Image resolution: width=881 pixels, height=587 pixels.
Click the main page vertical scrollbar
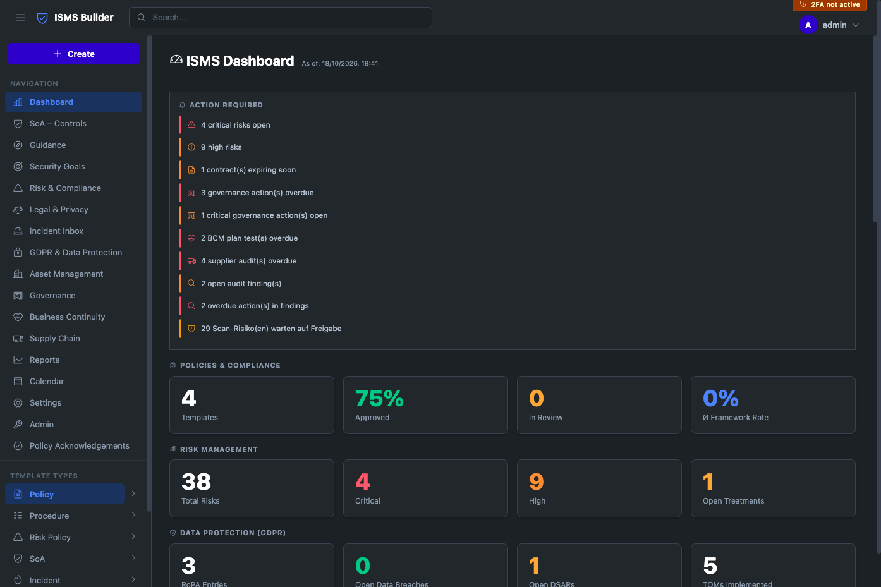click(875, 129)
